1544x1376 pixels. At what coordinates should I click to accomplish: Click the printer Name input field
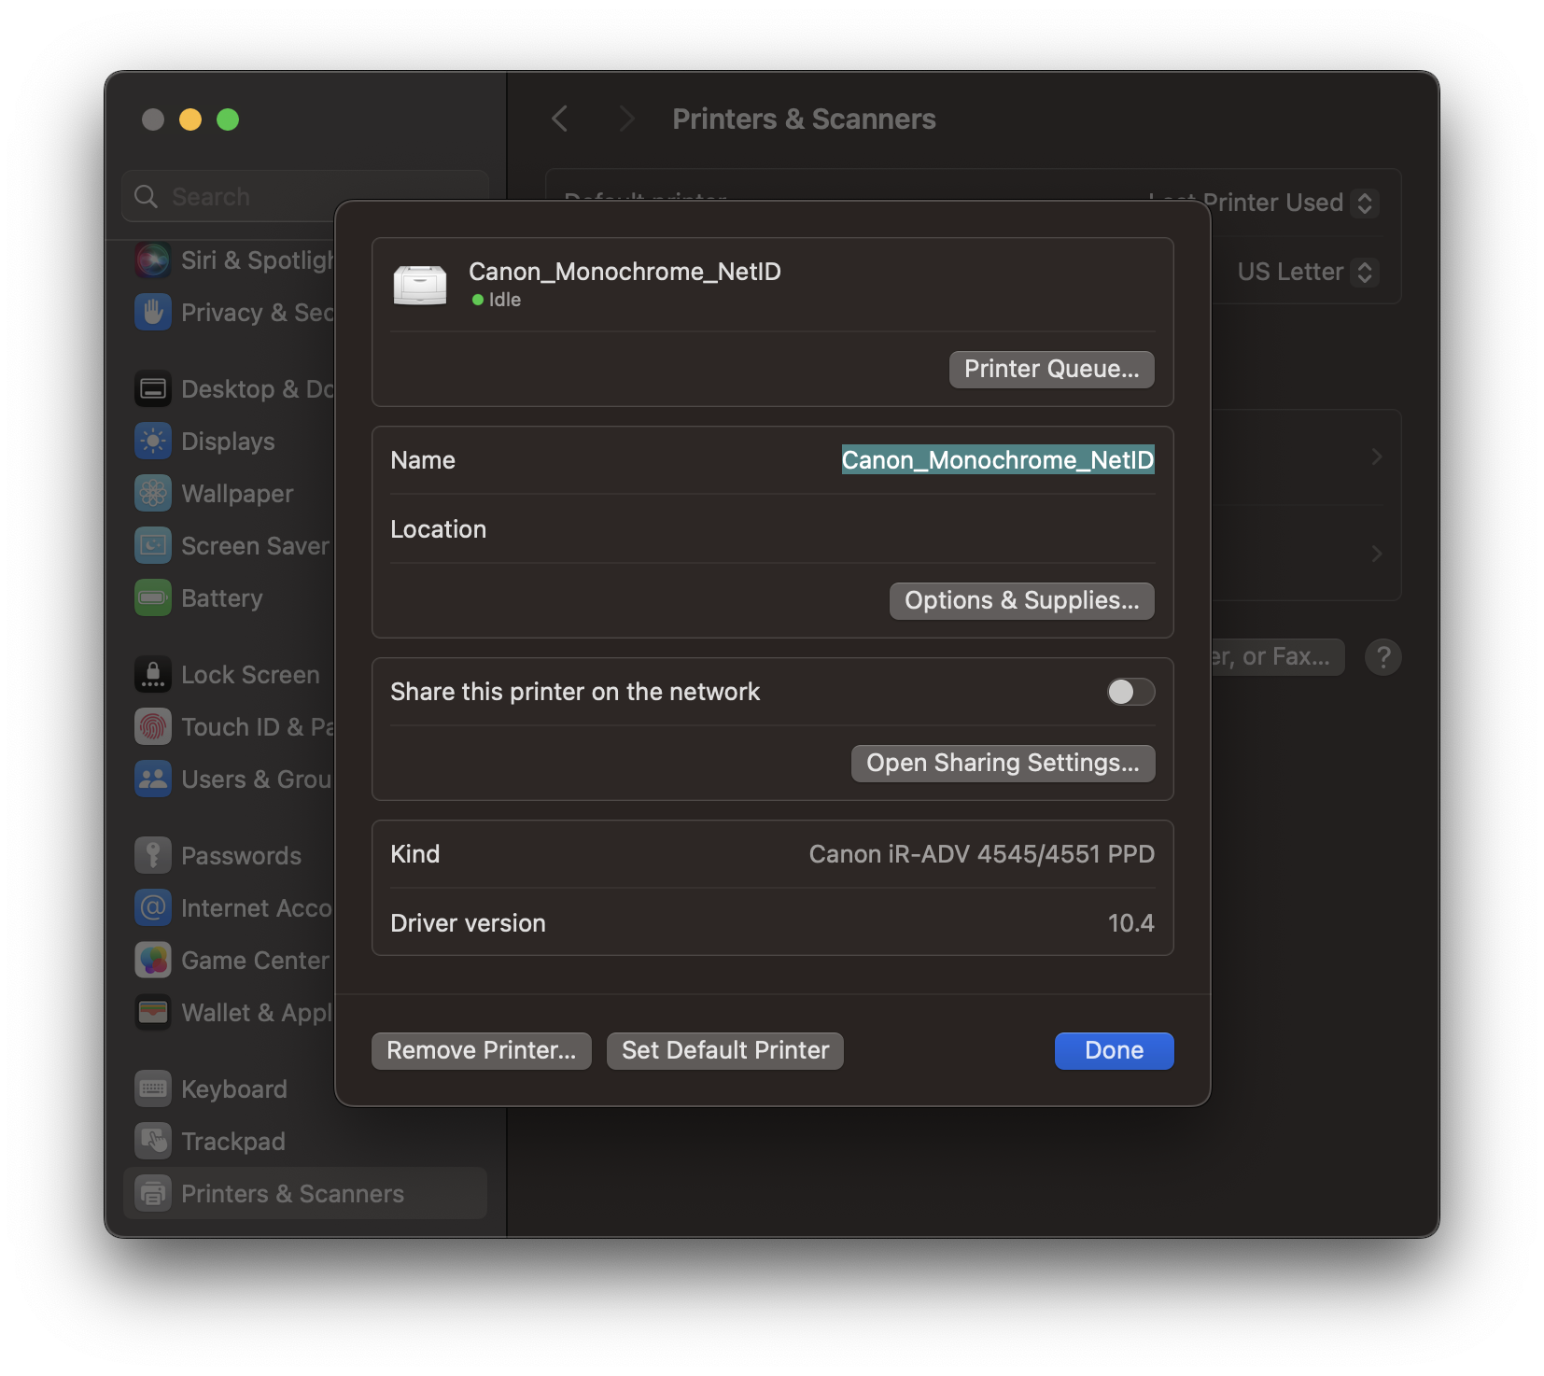pyautogui.click(x=997, y=459)
